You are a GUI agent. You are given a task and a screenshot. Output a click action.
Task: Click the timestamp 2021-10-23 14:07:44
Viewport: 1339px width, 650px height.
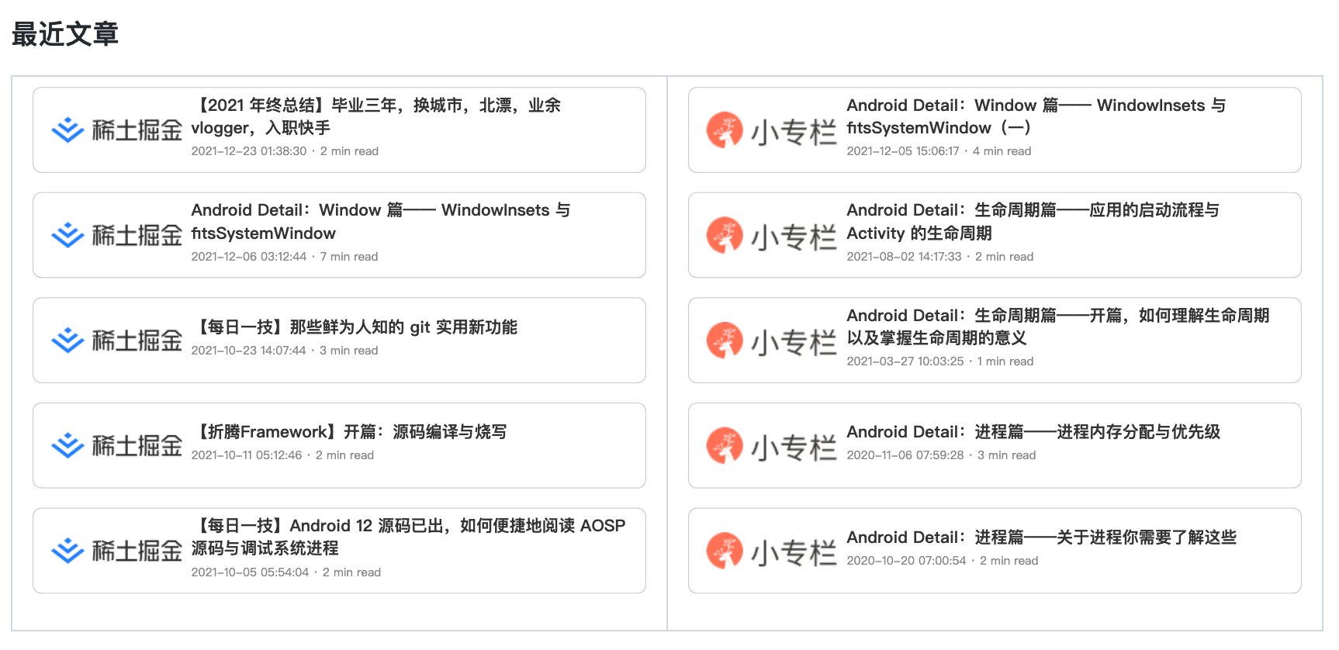[x=249, y=351]
